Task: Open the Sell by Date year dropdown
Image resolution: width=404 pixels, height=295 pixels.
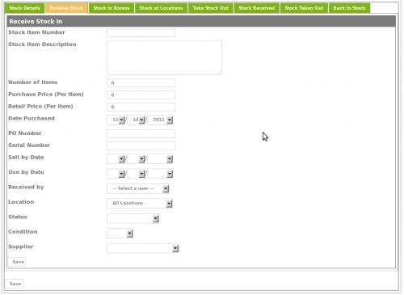Action: pyautogui.click(x=160, y=159)
